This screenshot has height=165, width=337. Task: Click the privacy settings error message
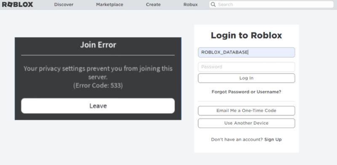(98, 73)
